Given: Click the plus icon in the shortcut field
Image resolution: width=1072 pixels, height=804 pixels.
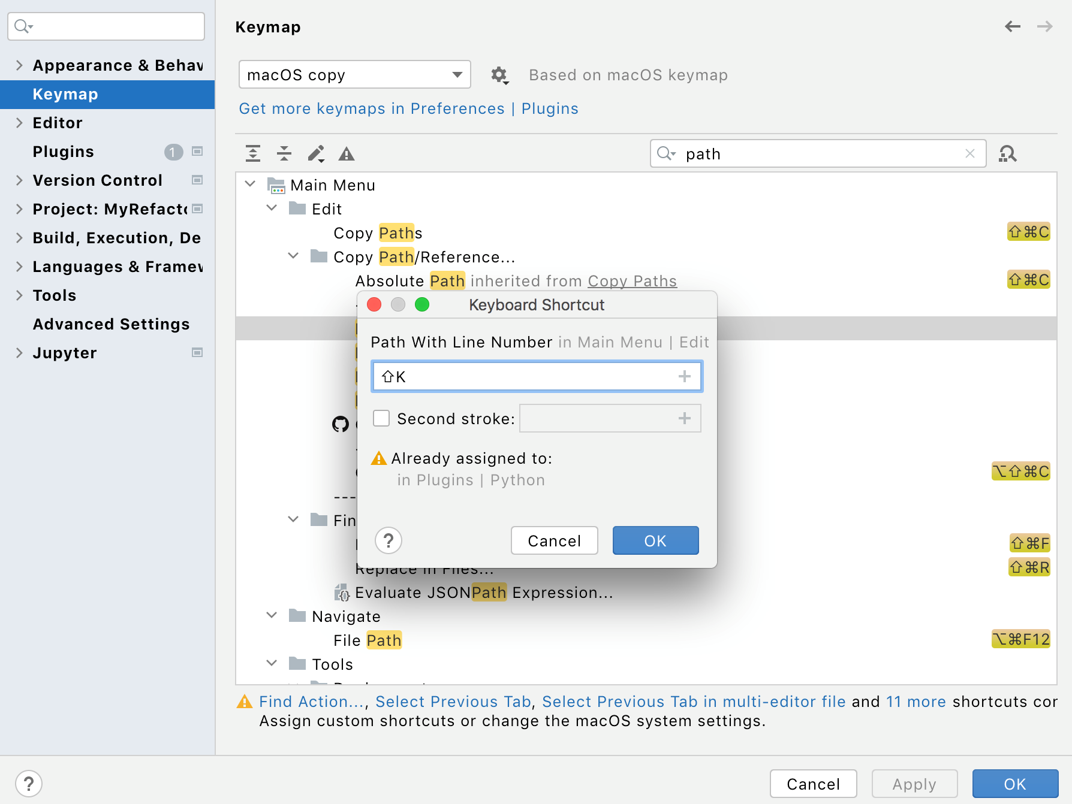Looking at the screenshot, I should click(x=685, y=376).
